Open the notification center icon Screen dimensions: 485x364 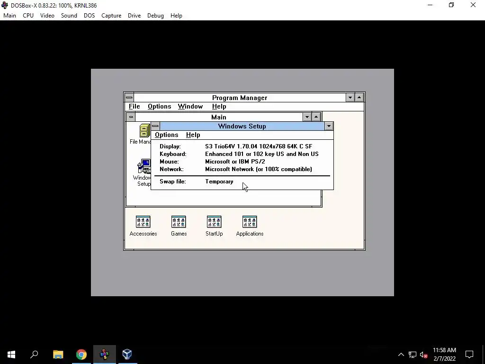[x=469, y=355]
